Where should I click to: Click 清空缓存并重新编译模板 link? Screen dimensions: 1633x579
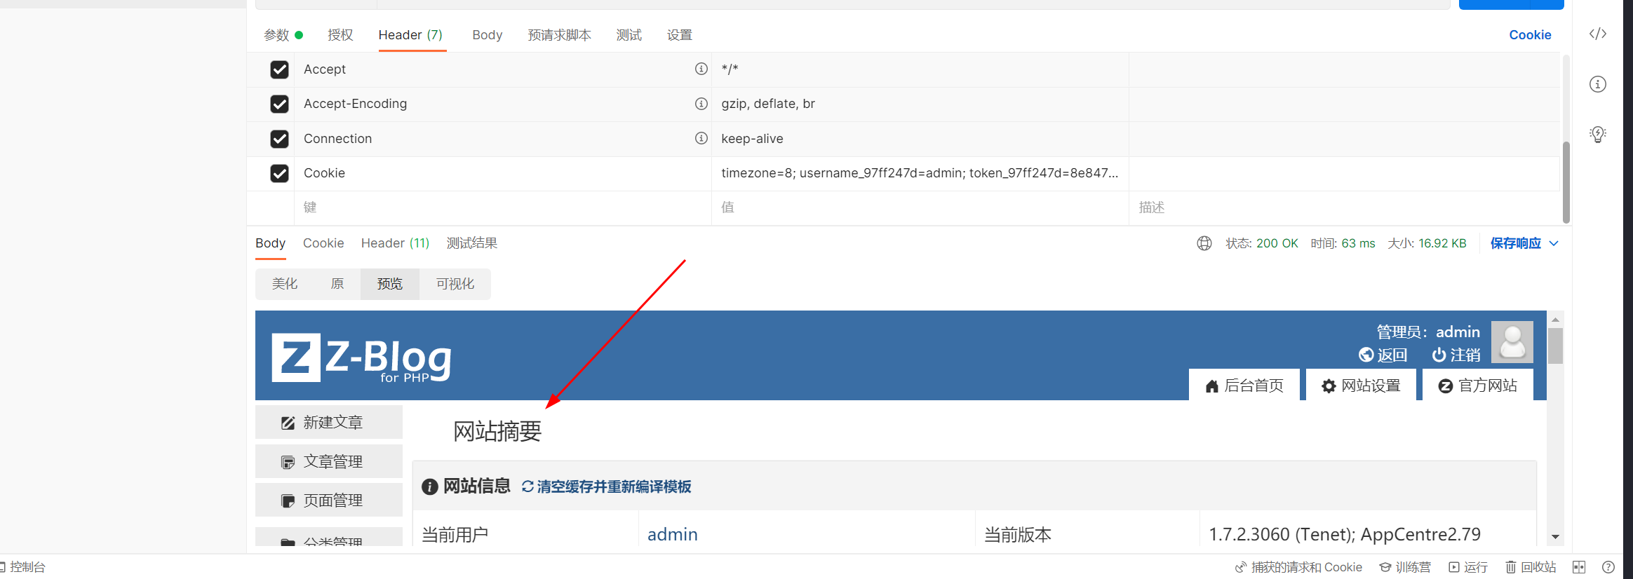[607, 486]
